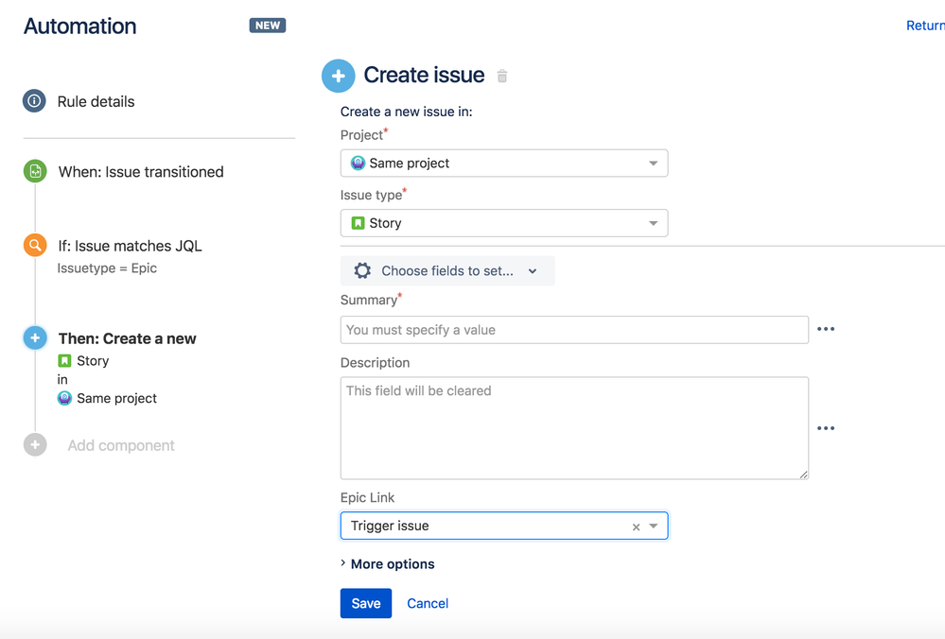Image resolution: width=945 pixels, height=639 pixels.
Task: Select Rule details in the sidebar
Action: (x=96, y=102)
